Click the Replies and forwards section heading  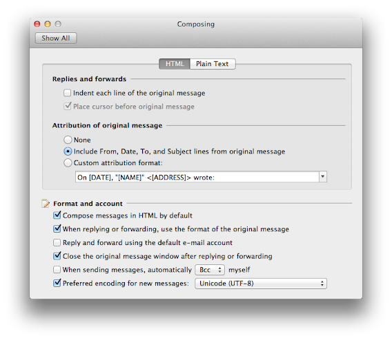pyautogui.click(x=89, y=79)
